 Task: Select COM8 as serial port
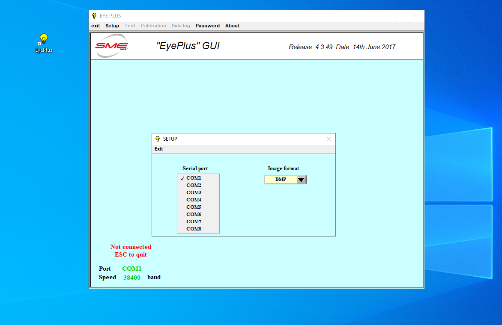[x=194, y=229]
